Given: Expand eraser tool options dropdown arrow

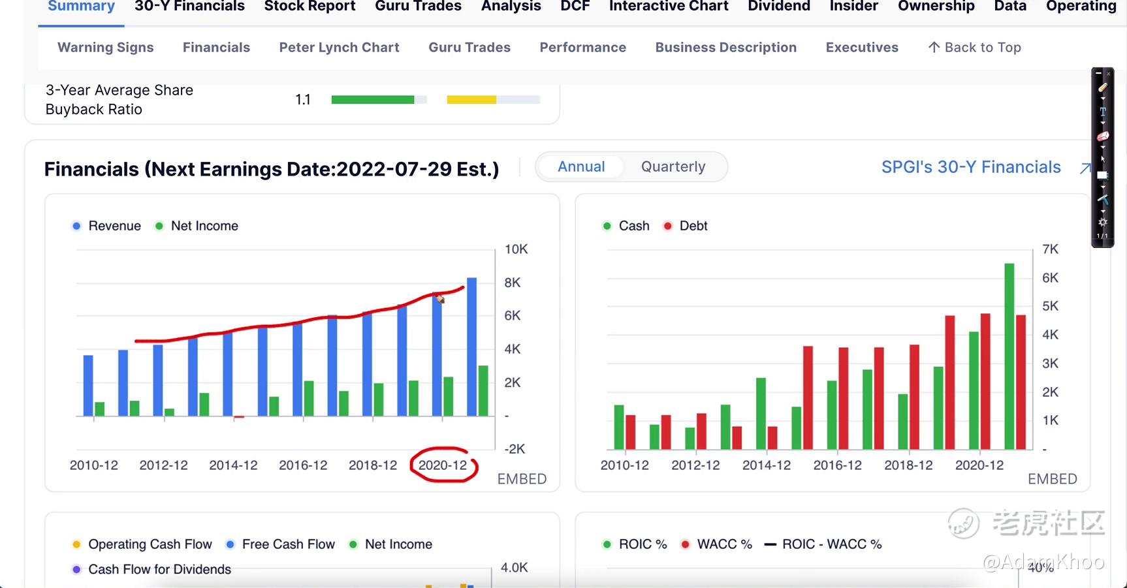Looking at the screenshot, I should point(1103,147).
